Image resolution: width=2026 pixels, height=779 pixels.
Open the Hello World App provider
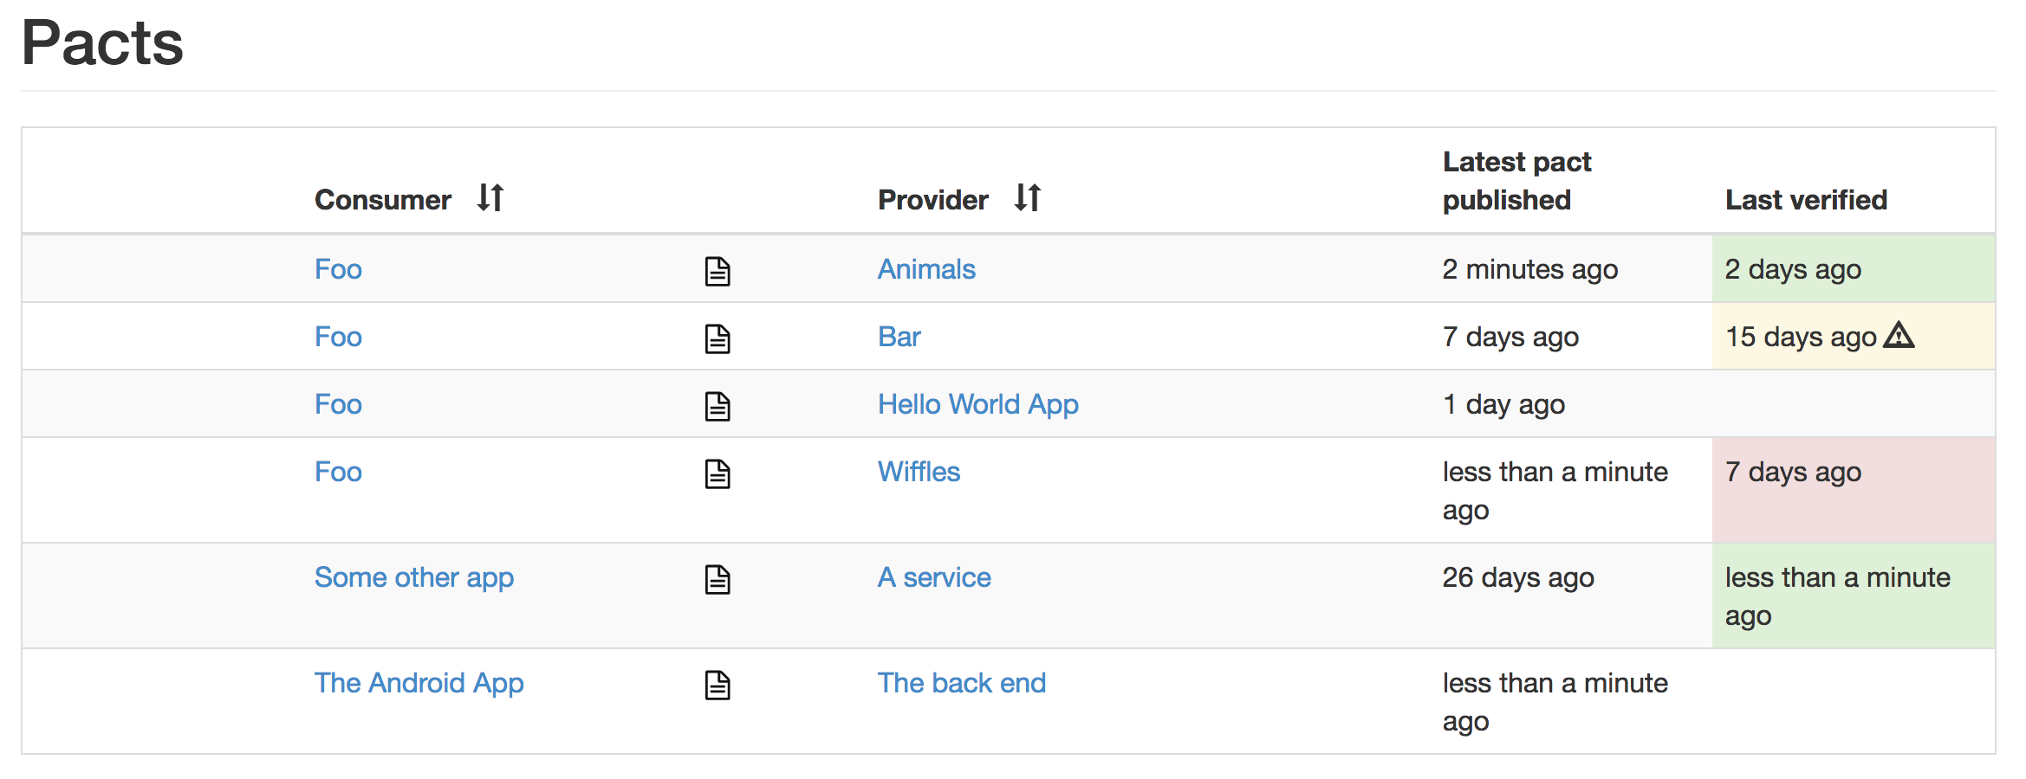[977, 404]
